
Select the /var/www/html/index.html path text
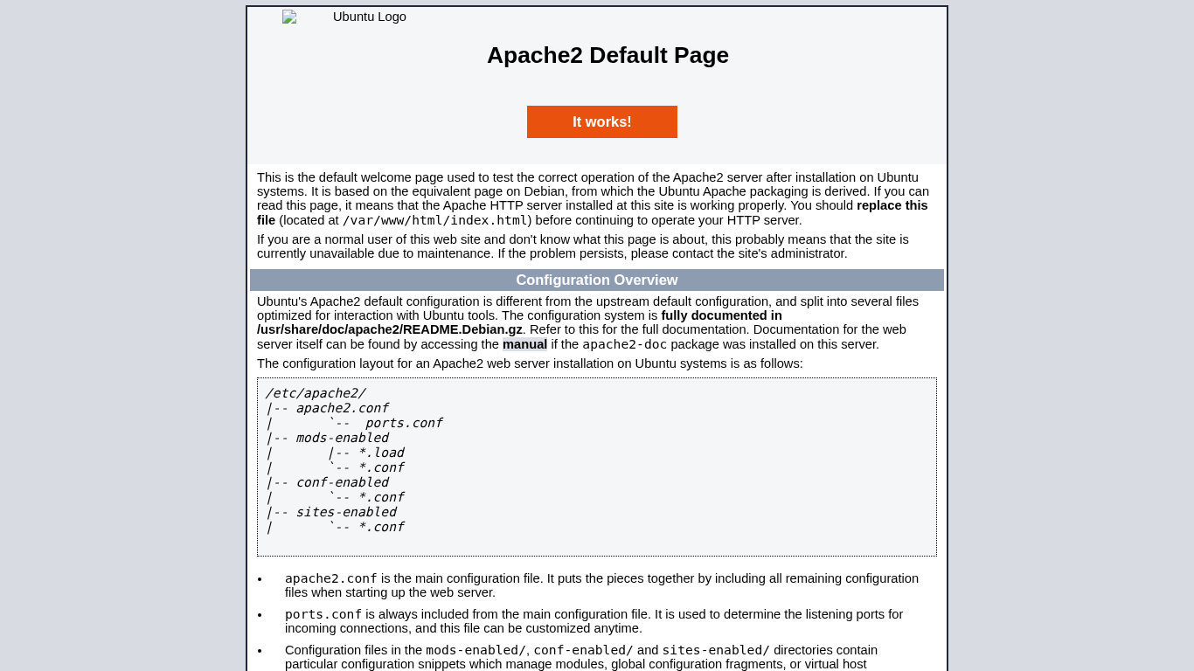[434, 220]
